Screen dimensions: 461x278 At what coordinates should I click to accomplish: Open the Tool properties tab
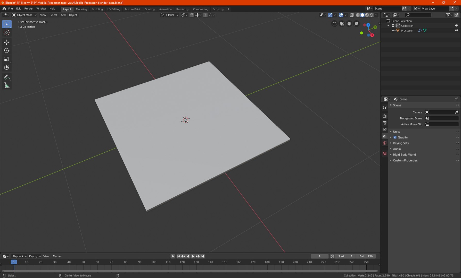[385, 107]
